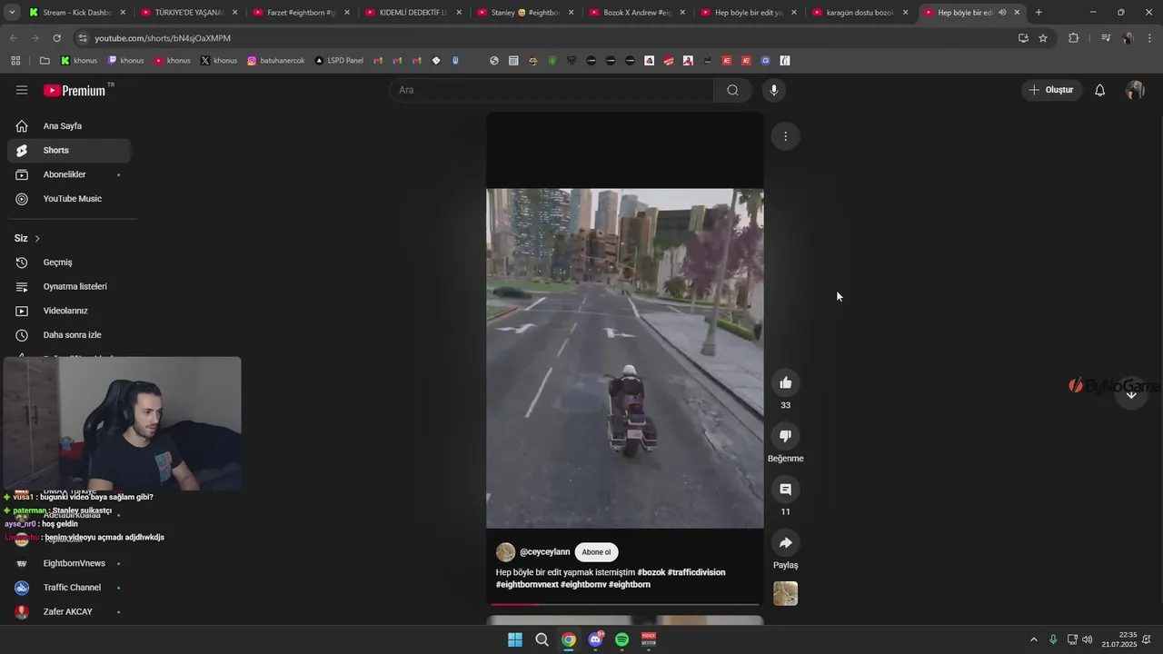Go to Ana Sayfa in sidebar
The width and height of the screenshot is (1163, 654).
tap(69, 126)
